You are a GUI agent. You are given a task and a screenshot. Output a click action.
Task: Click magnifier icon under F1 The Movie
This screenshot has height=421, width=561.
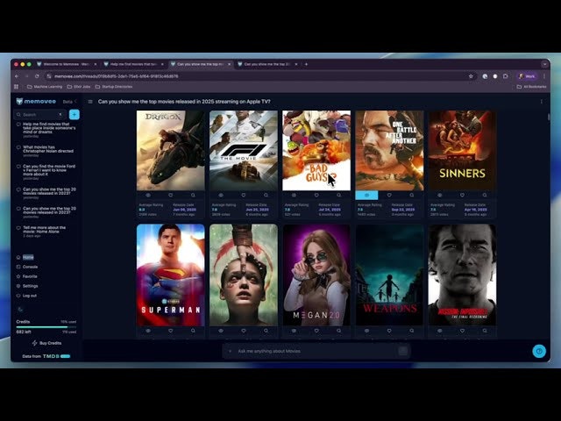pyautogui.click(x=266, y=195)
